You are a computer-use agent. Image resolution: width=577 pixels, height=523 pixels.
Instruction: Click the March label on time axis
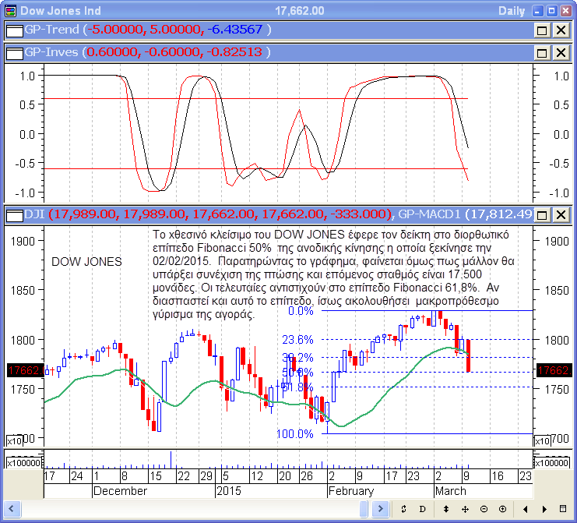coord(450,491)
